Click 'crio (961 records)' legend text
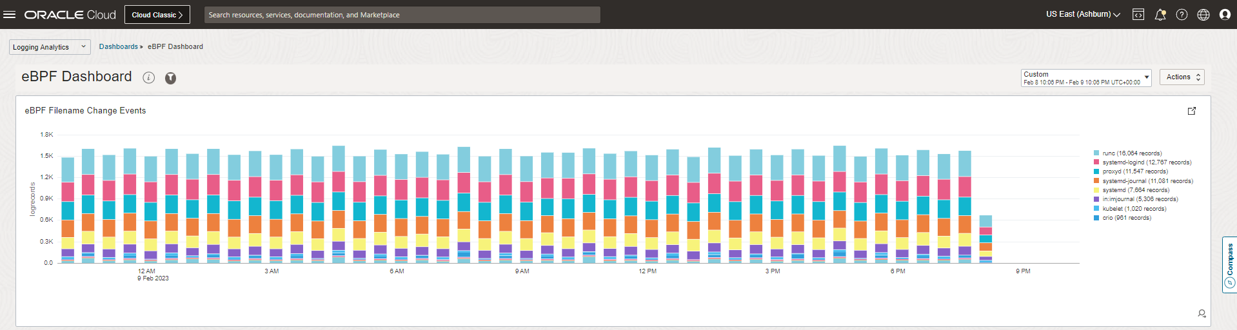Viewport: 1237px width, 330px height. pos(1127,218)
